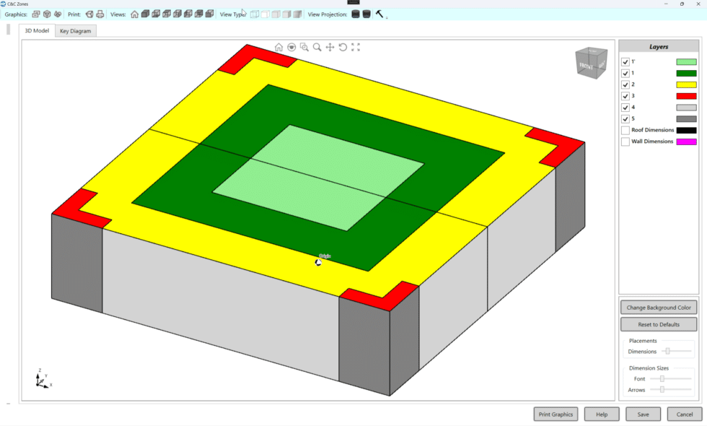Click the rotate arrow icon above model
707x426 pixels.
point(343,48)
